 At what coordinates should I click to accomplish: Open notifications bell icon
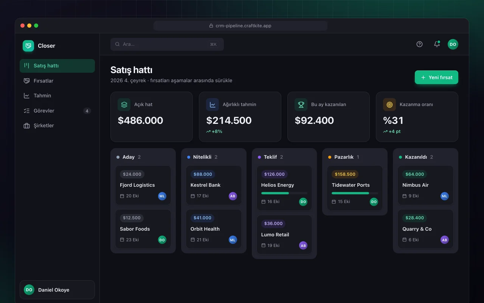pyautogui.click(x=437, y=44)
